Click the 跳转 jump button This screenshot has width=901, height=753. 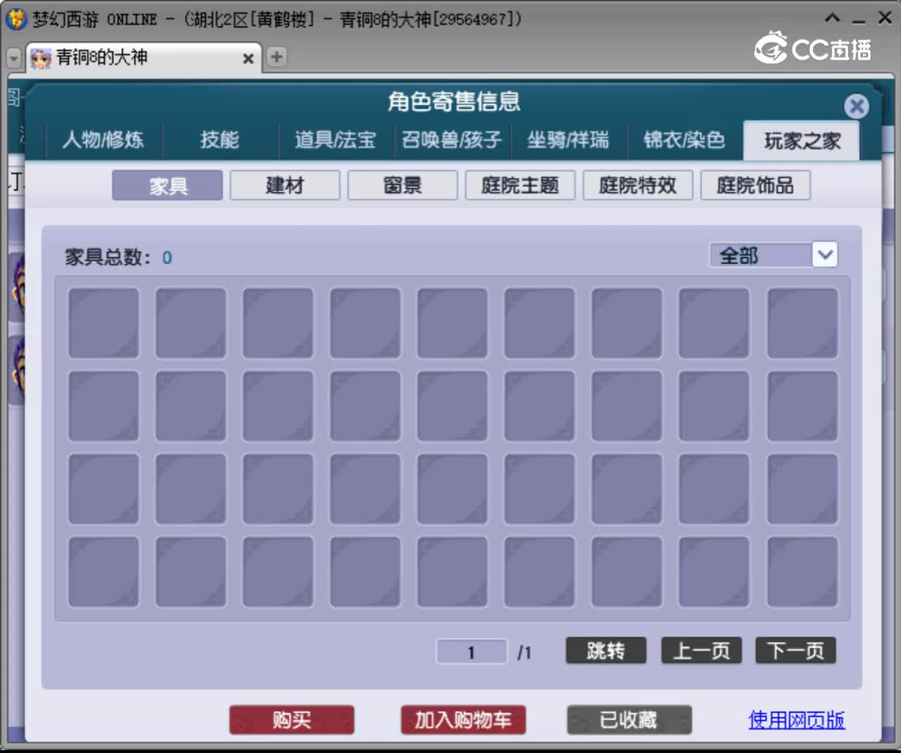click(x=606, y=650)
